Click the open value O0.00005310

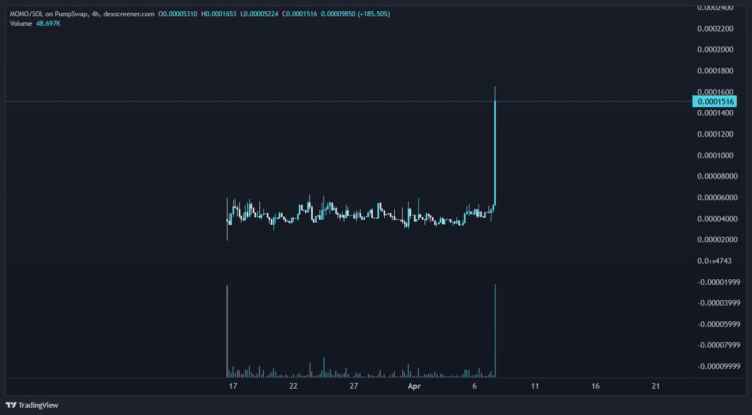tap(179, 14)
